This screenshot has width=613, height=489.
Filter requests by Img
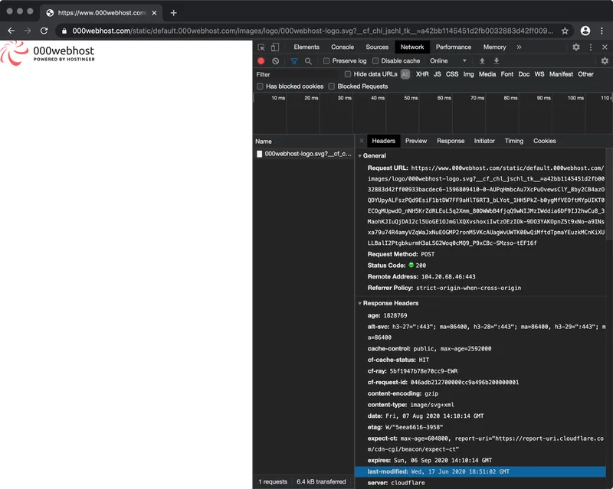pos(468,74)
